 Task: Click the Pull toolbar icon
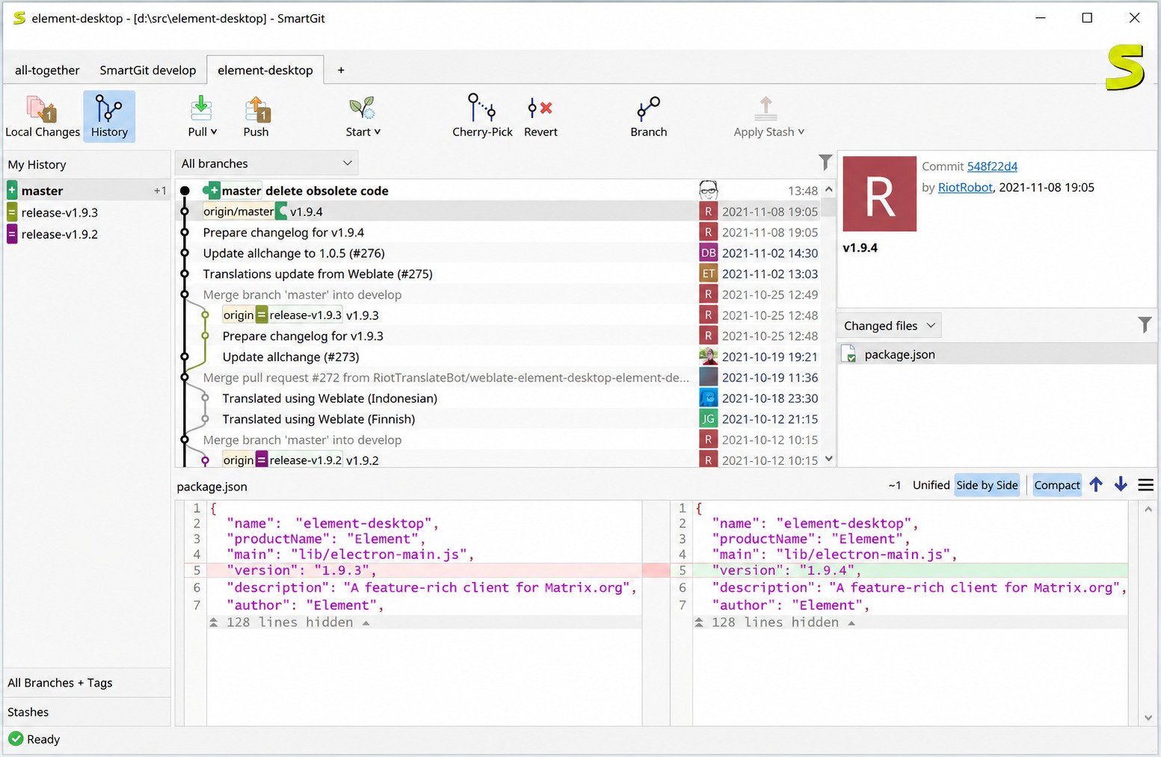[x=200, y=109]
